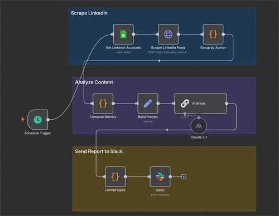Viewport: 279px width, 216px height.
Task: Click the plus connector after Slack node
Action: tap(184, 176)
